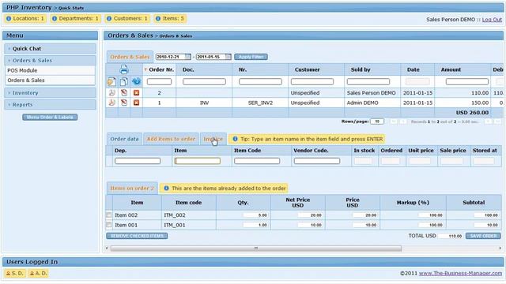Click the Date column header

click(x=413, y=69)
